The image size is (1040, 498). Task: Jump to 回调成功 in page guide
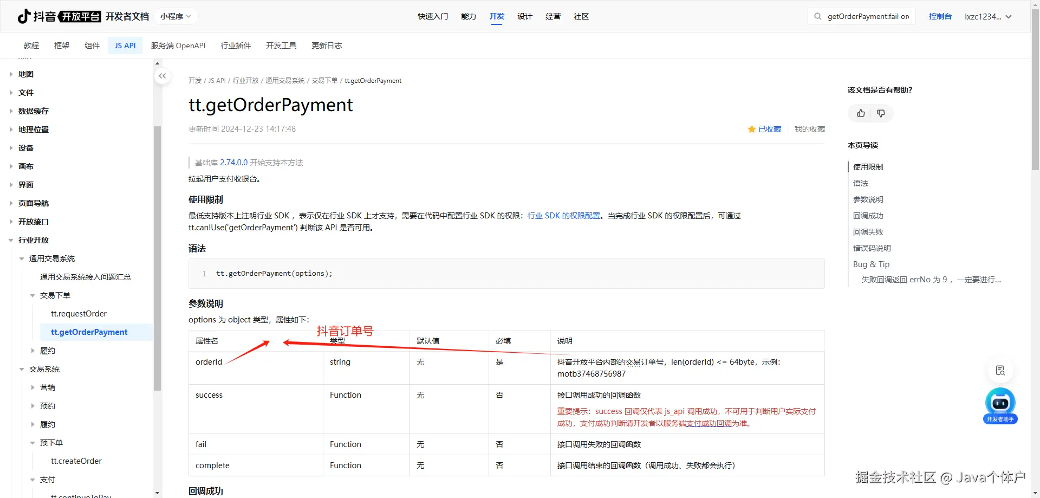point(868,216)
